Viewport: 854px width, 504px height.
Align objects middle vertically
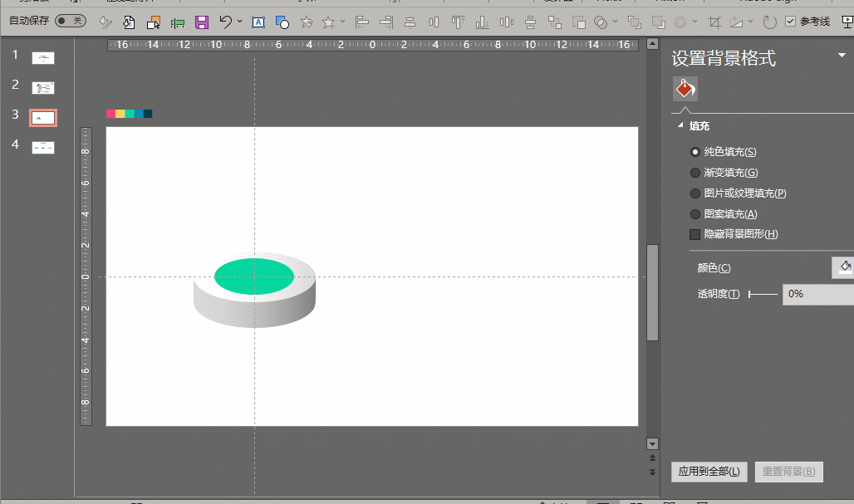coord(434,22)
